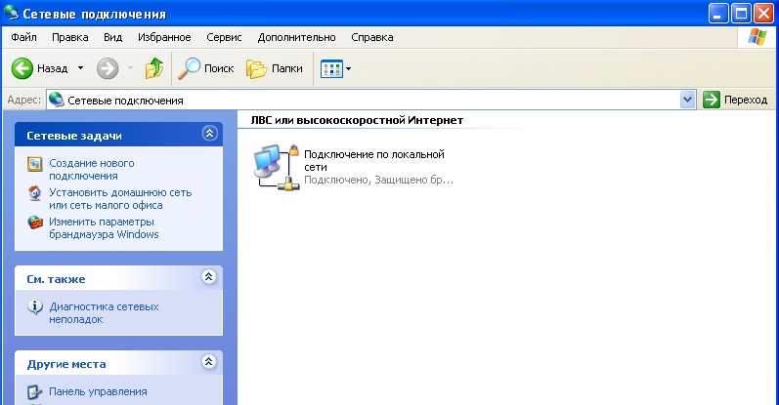779x405 pixels.
Task: Click Установить домашнюю сеть или сеть малого офиса
Action: pyautogui.click(x=120, y=198)
